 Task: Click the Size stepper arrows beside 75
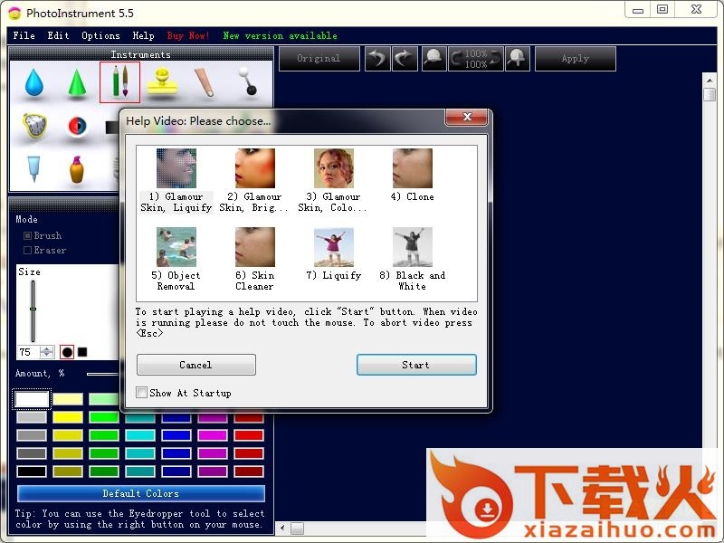coord(46,352)
